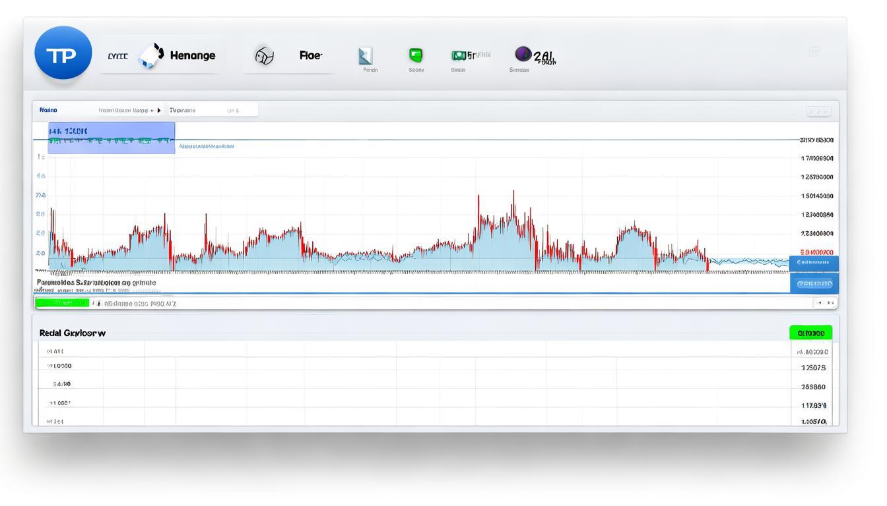Click the round globe icon left of Floe
Viewport: 887px width, 506px height.
pos(264,56)
